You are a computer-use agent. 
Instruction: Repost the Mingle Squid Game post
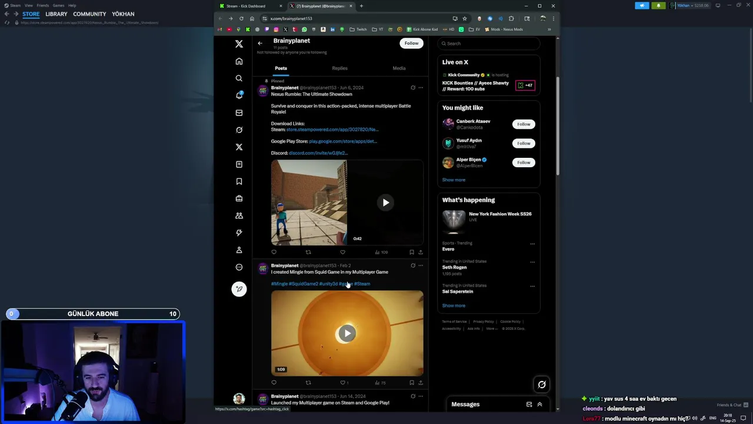pos(308,383)
